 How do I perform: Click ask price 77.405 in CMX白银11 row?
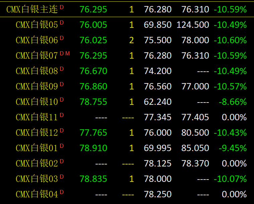(x=195, y=117)
